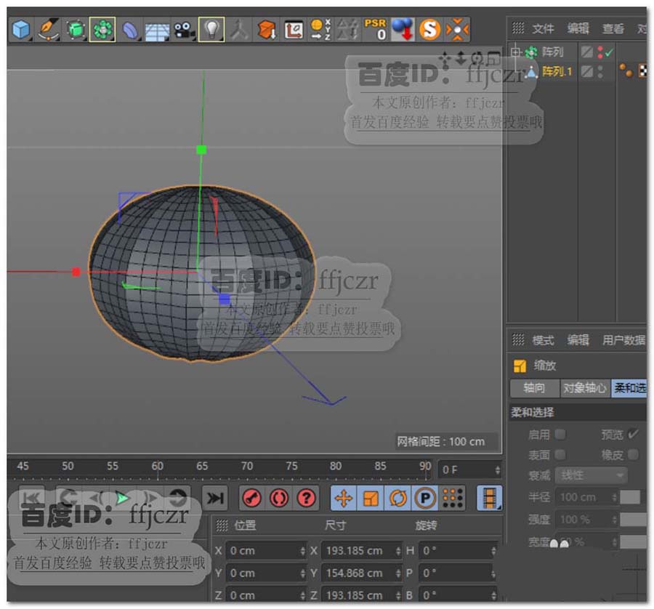Image resolution: width=654 pixels, height=609 pixels.
Task: Toggle the 表面 surface checkbox
Action: click(x=560, y=454)
